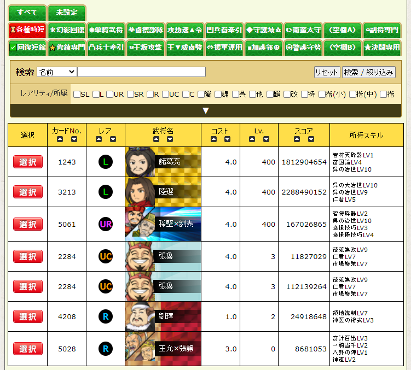Enable the 呉 faction filter
411x370 pixels.
(x=235, y=94)
